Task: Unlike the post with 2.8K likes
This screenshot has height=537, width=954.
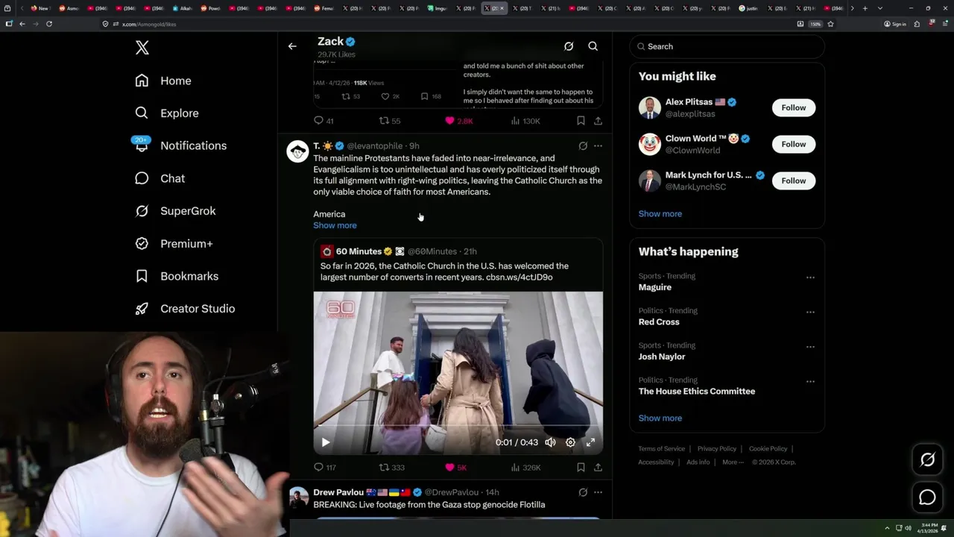Action: (458, 121)
